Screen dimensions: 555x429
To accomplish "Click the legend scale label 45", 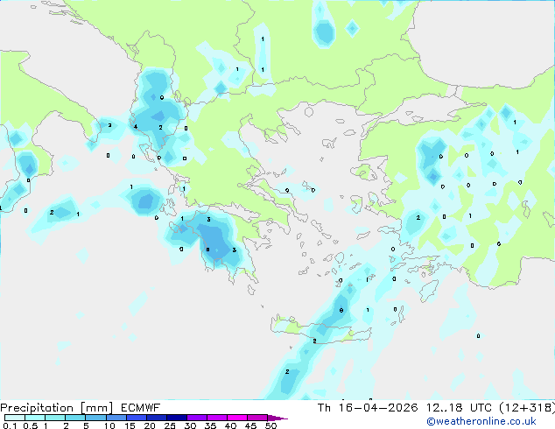I will (x=250, y=425).
